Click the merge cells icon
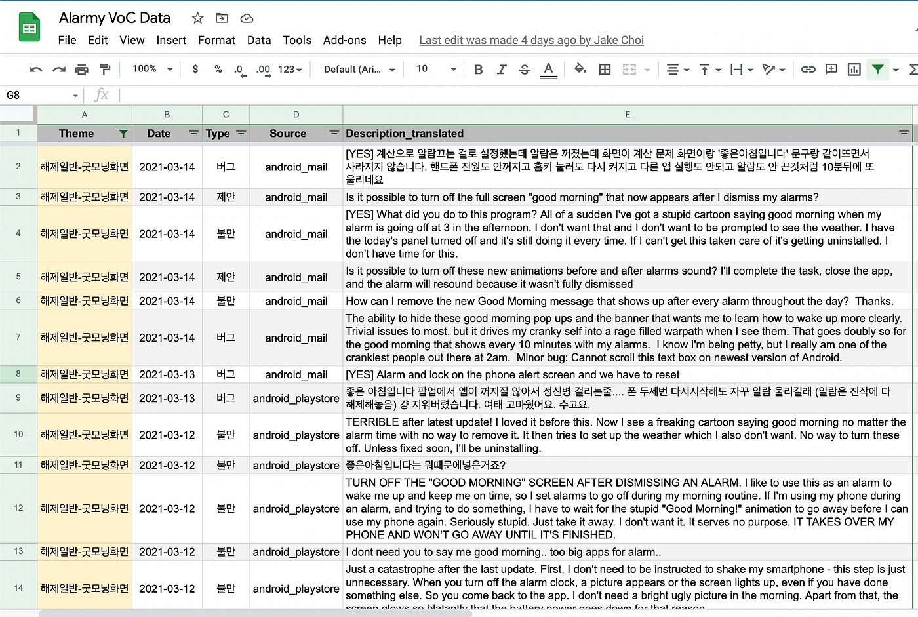 (629, 70)
